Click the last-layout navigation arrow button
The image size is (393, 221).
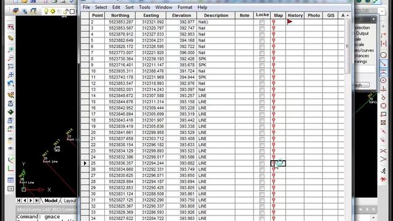37,201
